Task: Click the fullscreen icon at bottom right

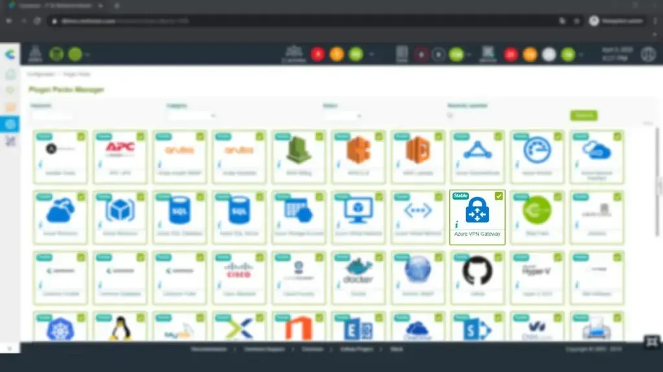Action: click(x=651, y=342)
